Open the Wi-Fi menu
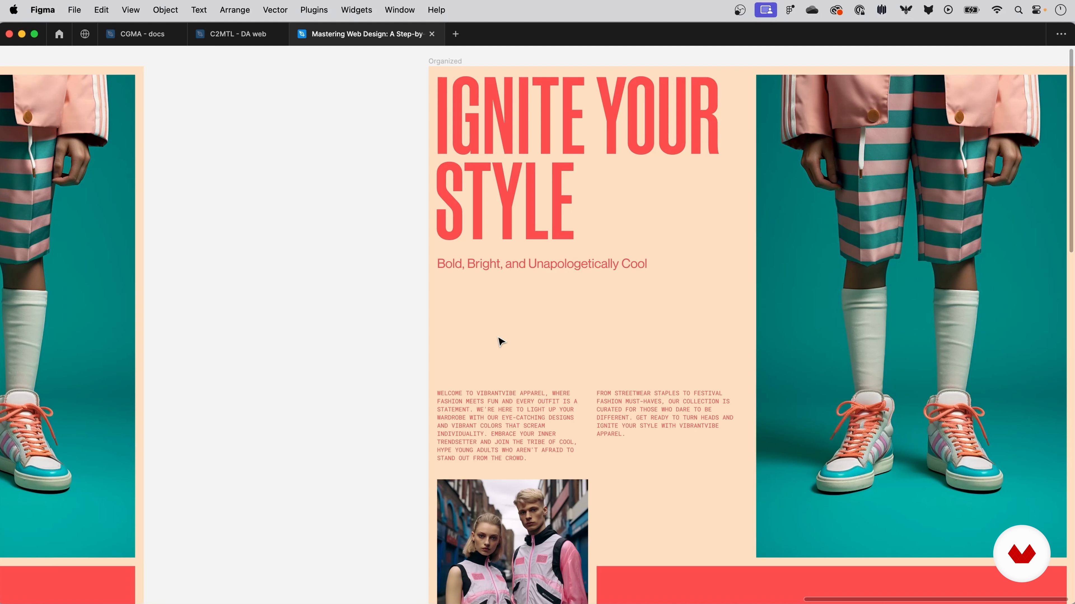This screenshot has width=1075, height=604. (997, 10)
